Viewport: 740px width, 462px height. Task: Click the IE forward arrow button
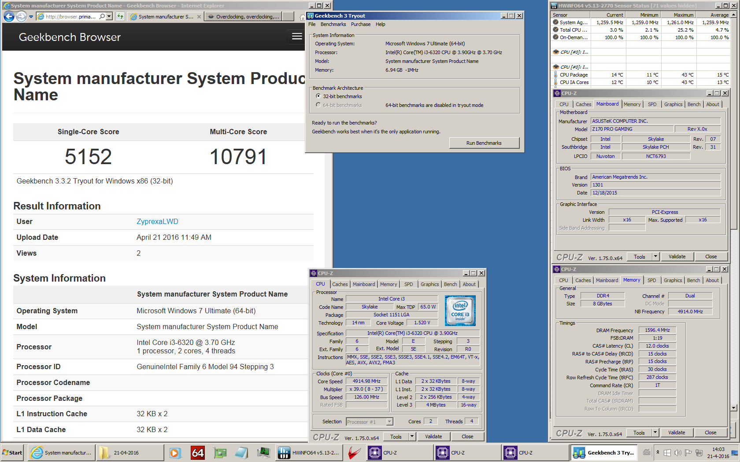pos(21,16)
